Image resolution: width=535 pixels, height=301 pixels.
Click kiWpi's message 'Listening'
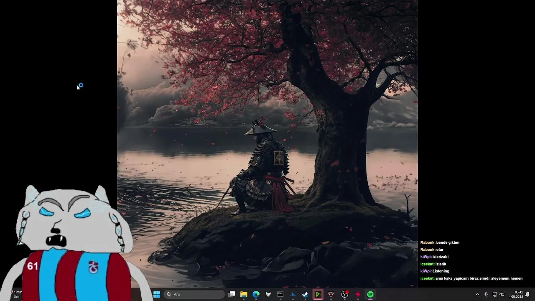click(x=441, y=271)
